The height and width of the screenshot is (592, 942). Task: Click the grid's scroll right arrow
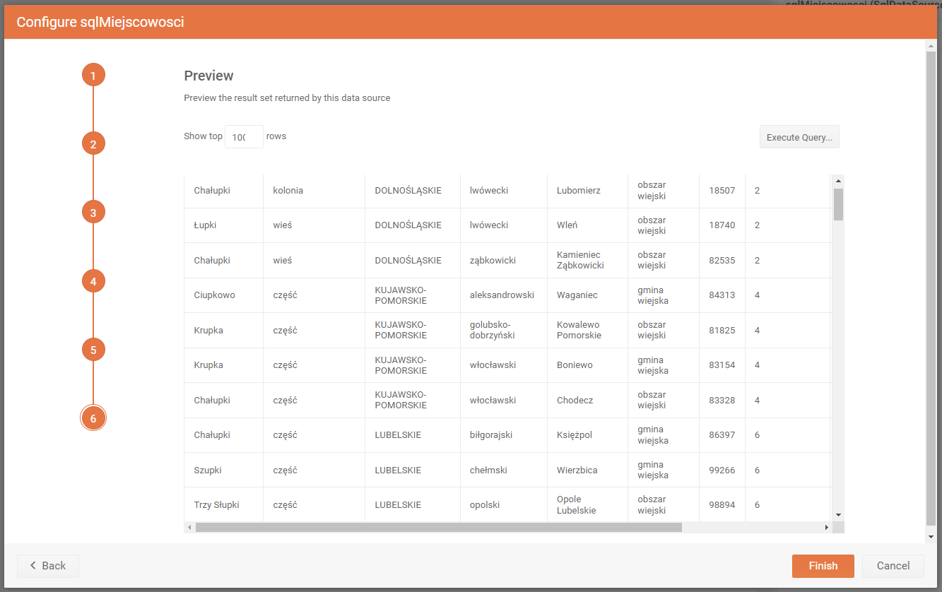pyautogui.click(x=826, y=528)
